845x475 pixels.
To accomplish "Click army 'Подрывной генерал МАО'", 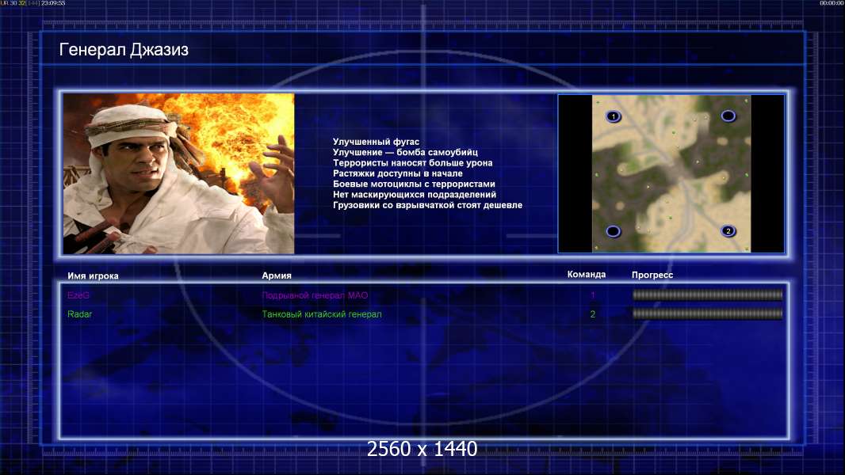I will [x=315, y=295].
